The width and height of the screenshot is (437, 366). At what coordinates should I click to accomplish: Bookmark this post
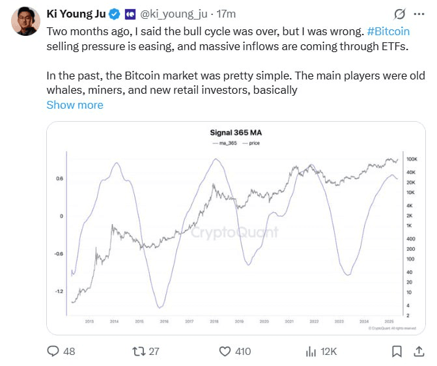tap(397, 351)
